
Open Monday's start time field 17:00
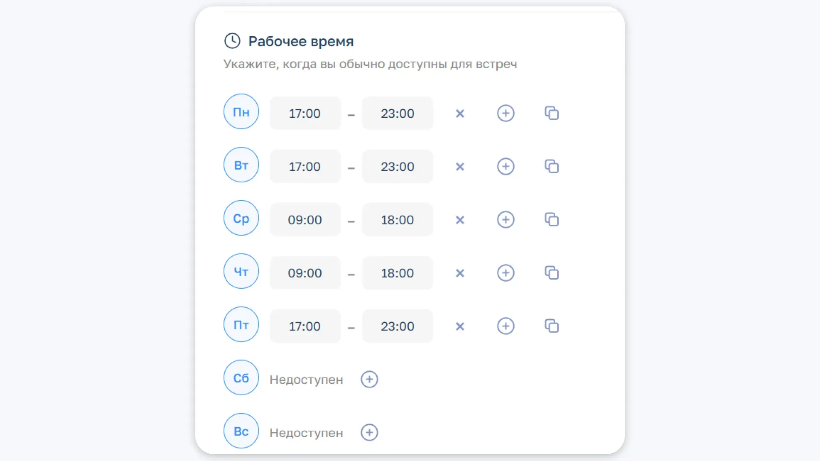[x=305, y=113]
